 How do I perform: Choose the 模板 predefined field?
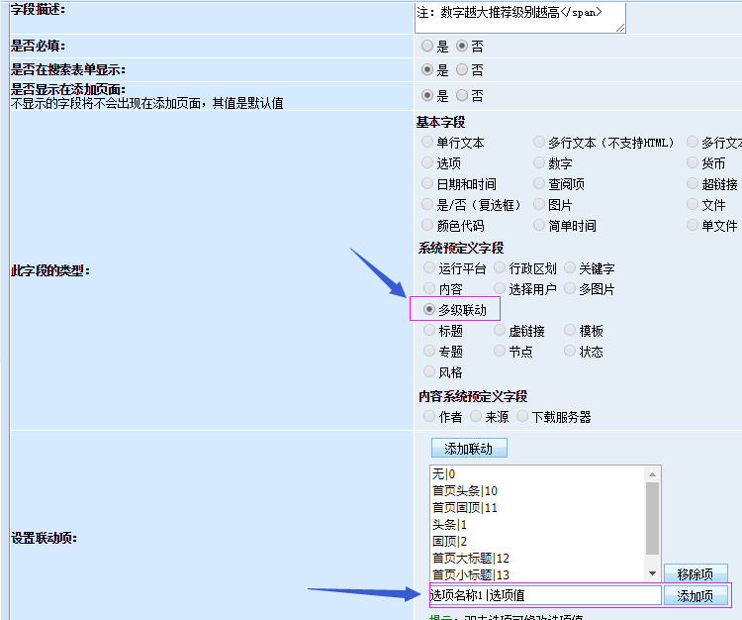click(570, 331)
